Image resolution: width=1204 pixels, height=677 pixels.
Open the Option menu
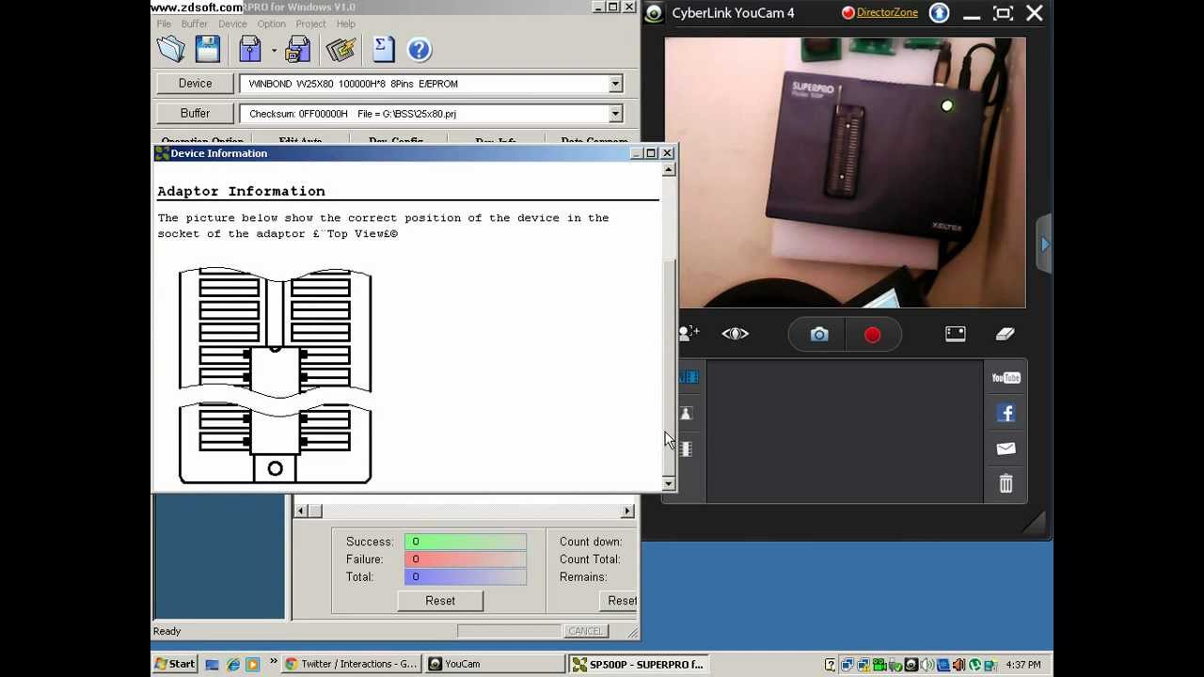click(271, 24)
